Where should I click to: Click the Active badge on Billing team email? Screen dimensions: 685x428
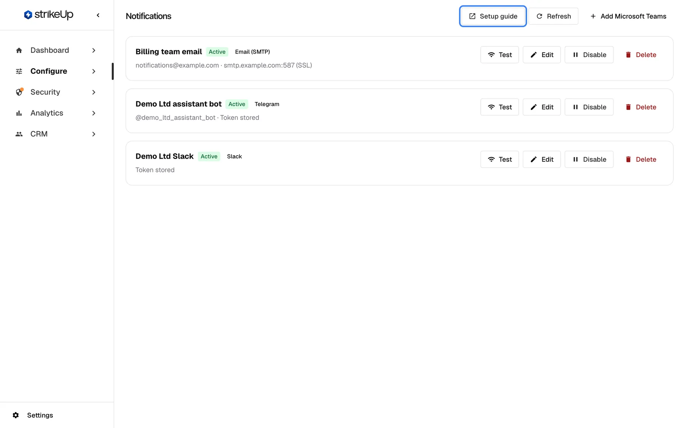click(x=217, y=52)
